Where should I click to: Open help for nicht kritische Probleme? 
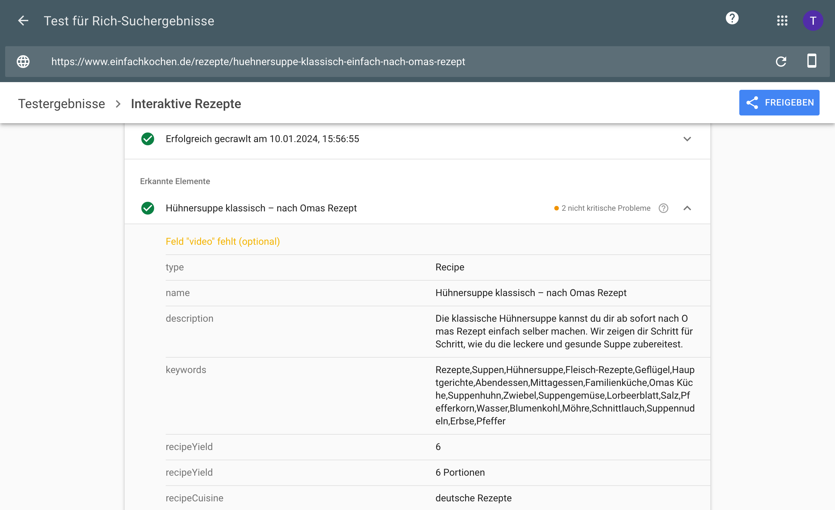tap(663, 208)
